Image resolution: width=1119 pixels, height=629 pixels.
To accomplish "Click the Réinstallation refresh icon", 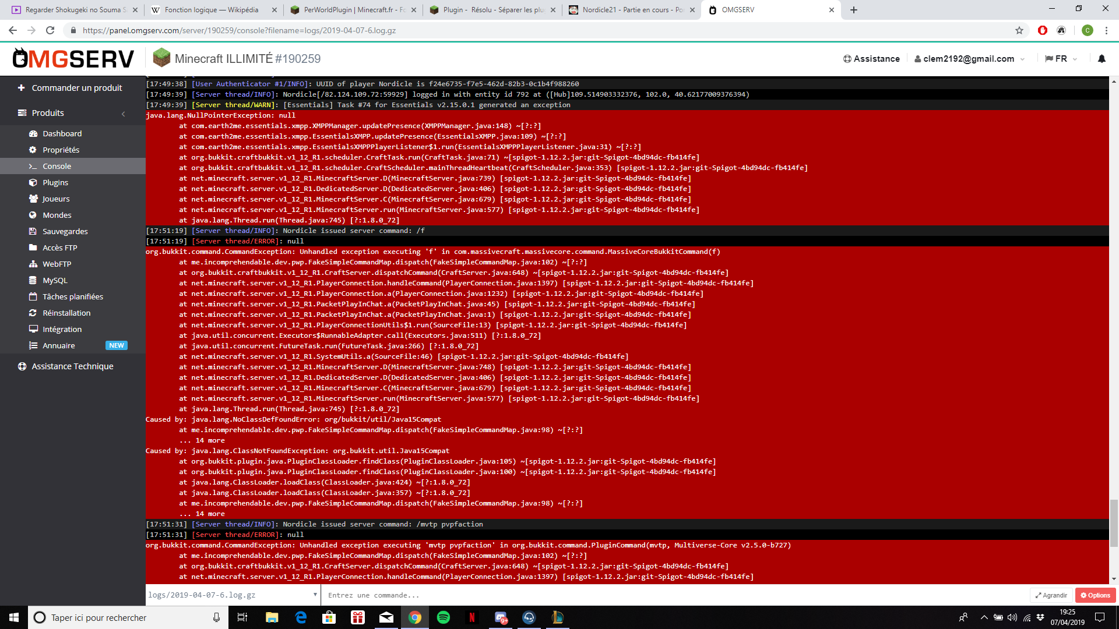I will pos(33,313).
